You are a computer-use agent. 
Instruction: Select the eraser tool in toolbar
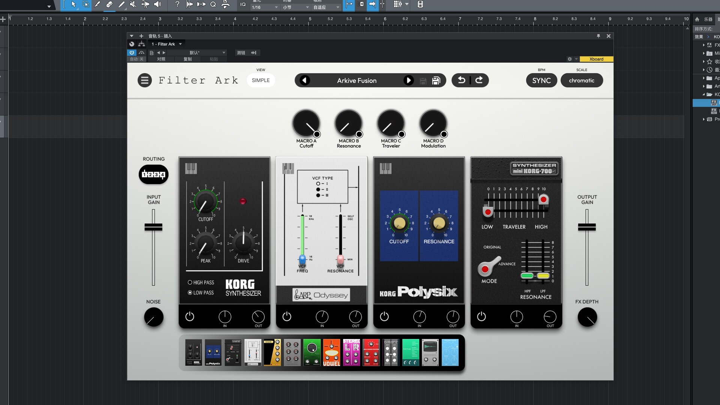(x=109, y=4)
